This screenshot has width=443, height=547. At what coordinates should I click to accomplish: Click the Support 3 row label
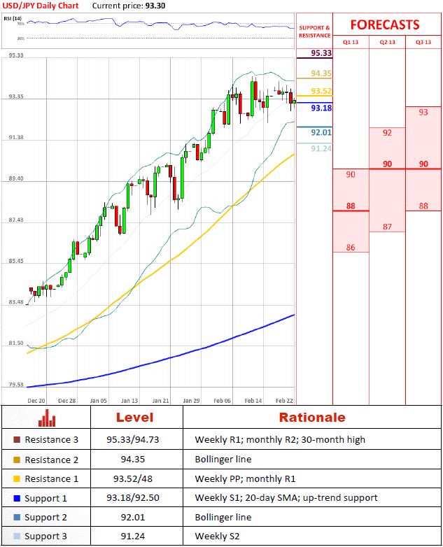[45, 537]
